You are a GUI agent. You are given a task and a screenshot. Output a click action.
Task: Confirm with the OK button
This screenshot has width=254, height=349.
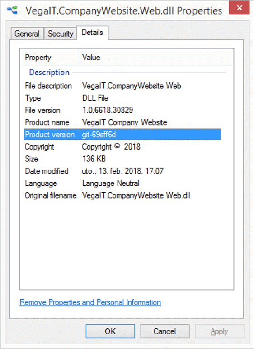point(110,331)
